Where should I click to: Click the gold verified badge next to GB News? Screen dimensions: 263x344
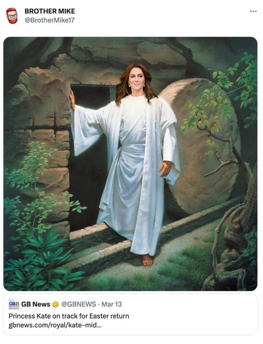[x=55, y=304]
